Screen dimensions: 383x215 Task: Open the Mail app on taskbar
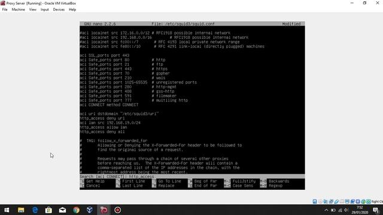point(62,210)
